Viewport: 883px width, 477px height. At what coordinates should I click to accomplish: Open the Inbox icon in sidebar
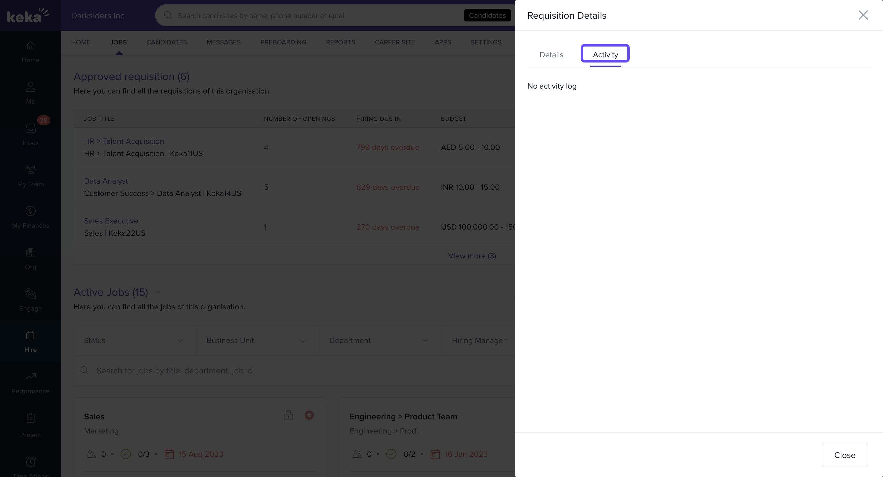pyautogui.click(x=31, y=128)
